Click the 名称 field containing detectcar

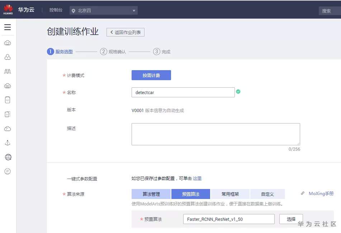(x=183, y=92)
